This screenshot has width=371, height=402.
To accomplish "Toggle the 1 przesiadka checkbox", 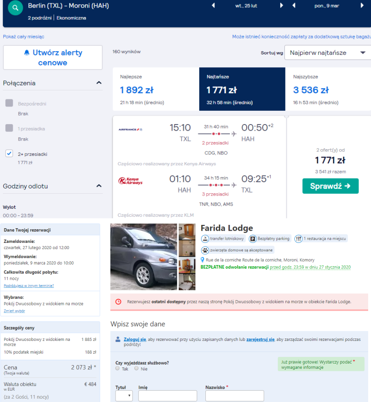I will click(9, 128).
